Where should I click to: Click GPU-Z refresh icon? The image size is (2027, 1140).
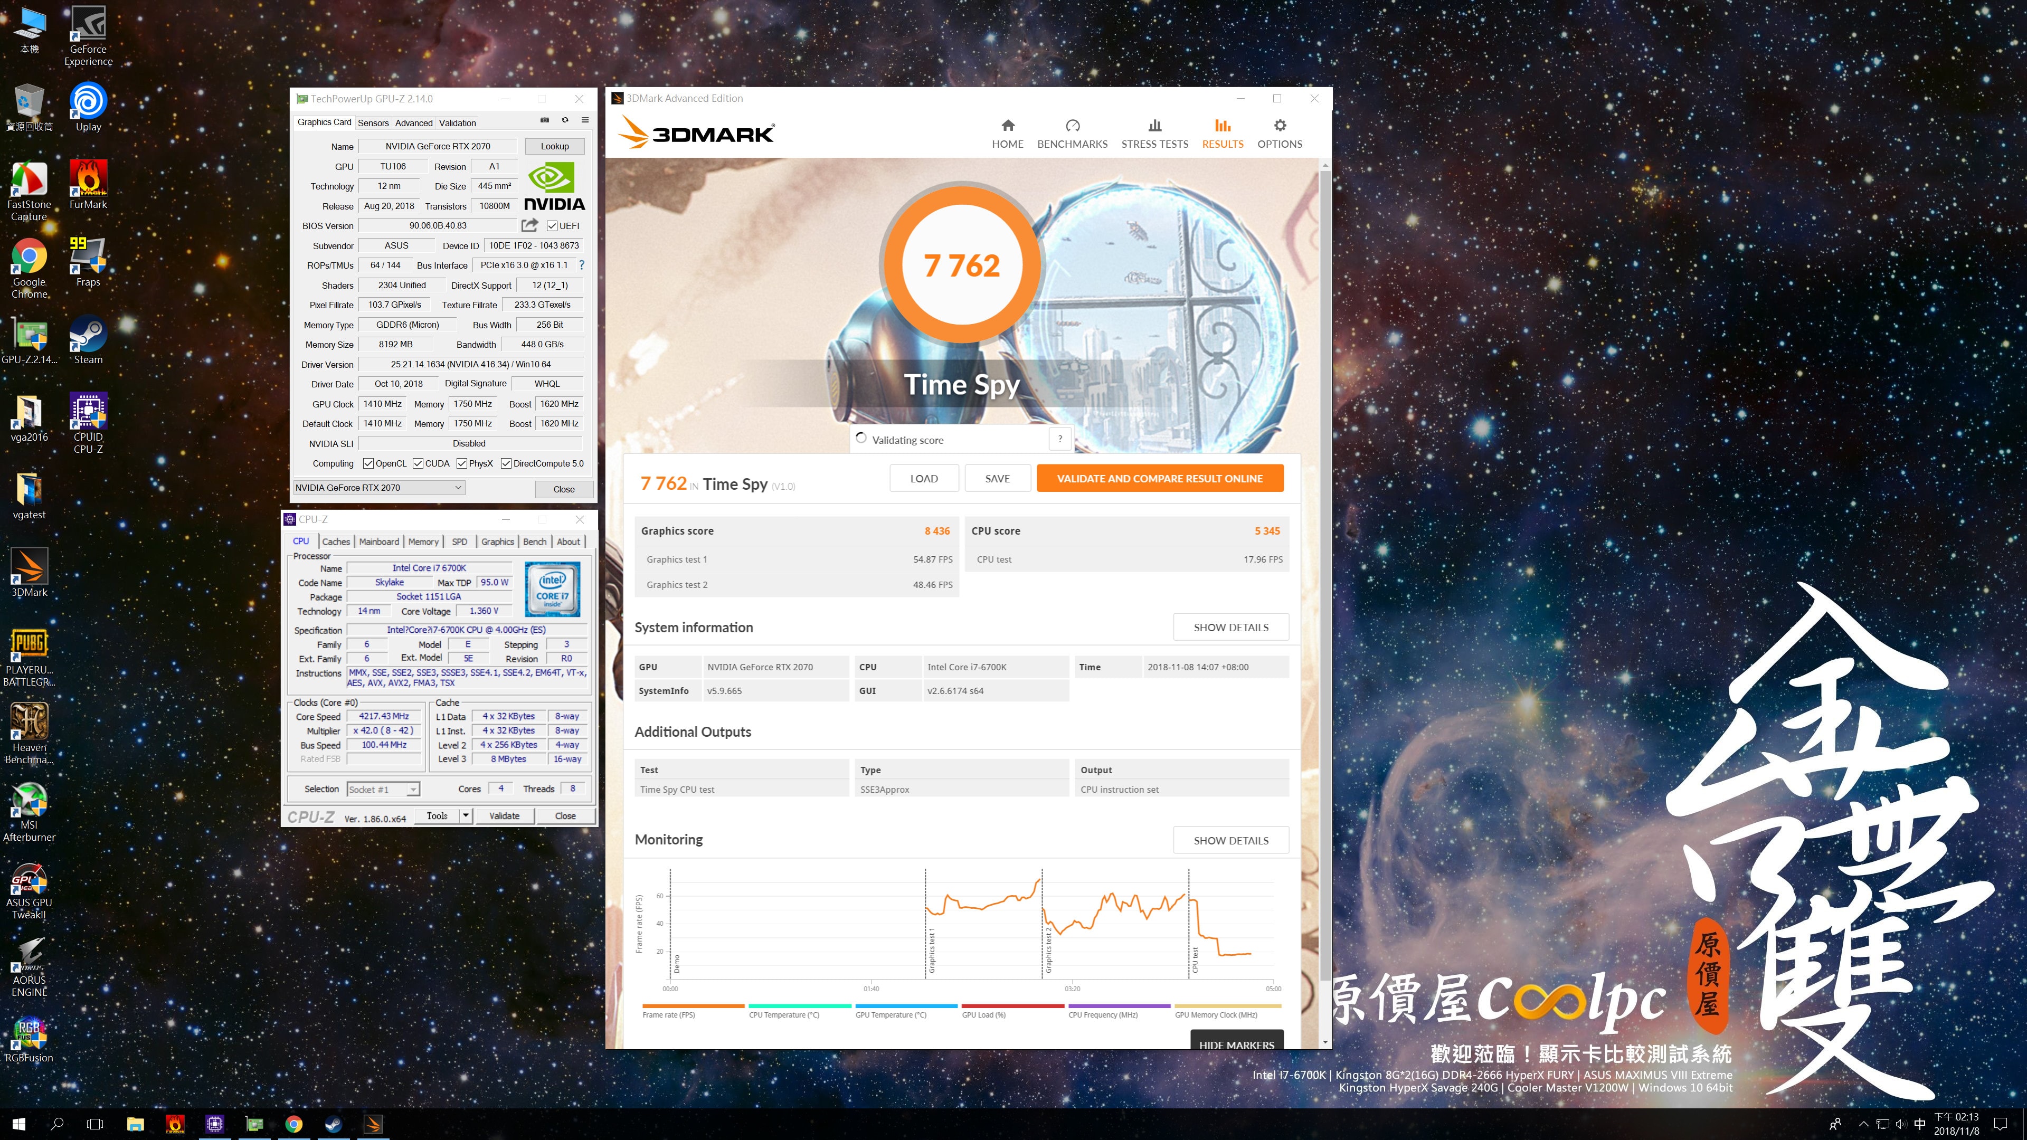click(564, 120)
